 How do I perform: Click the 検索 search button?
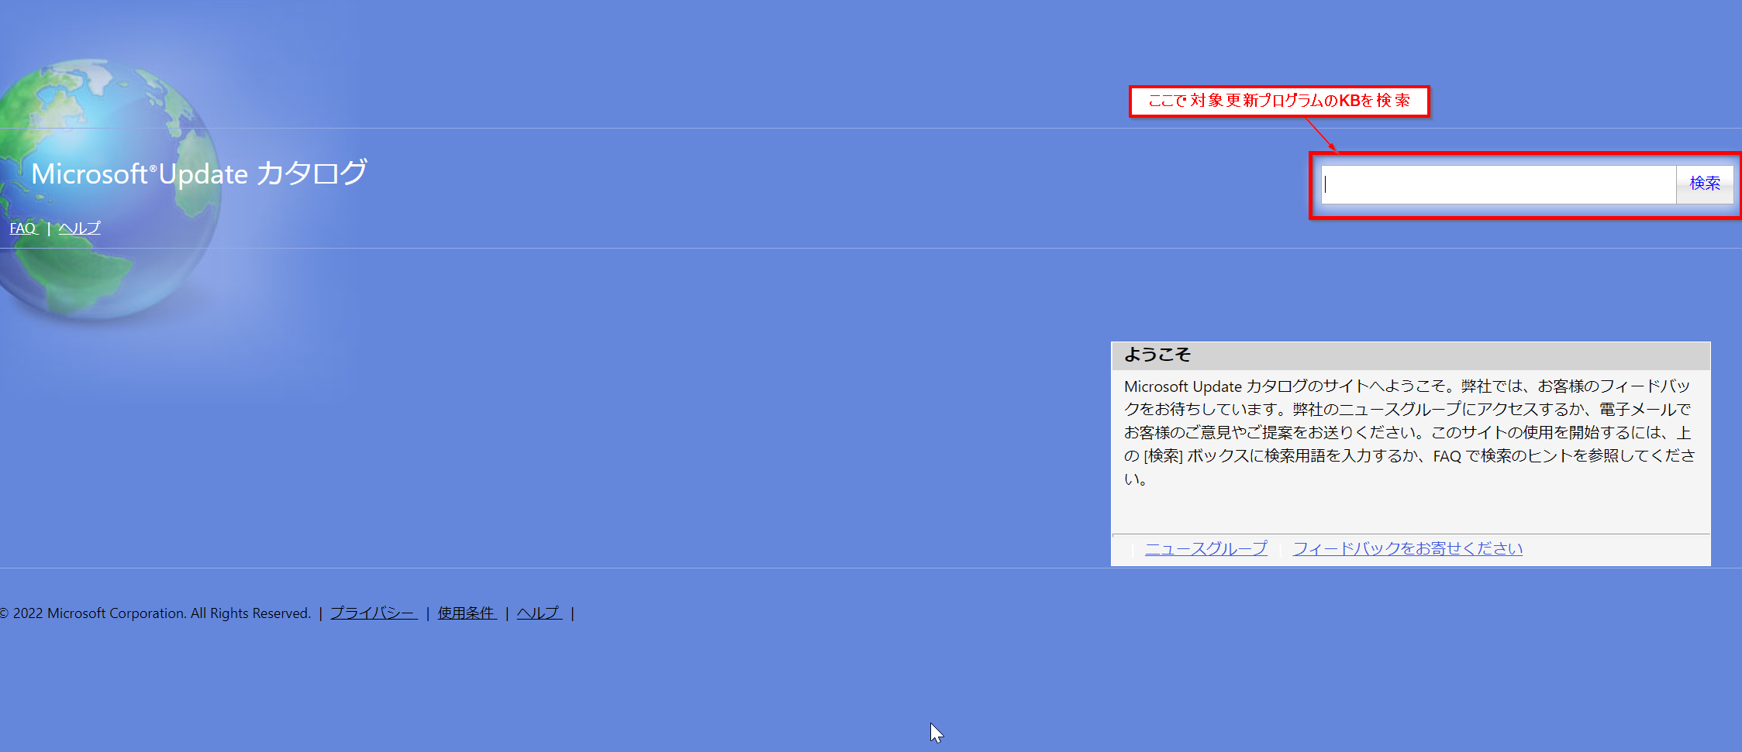pos(1705,184)
